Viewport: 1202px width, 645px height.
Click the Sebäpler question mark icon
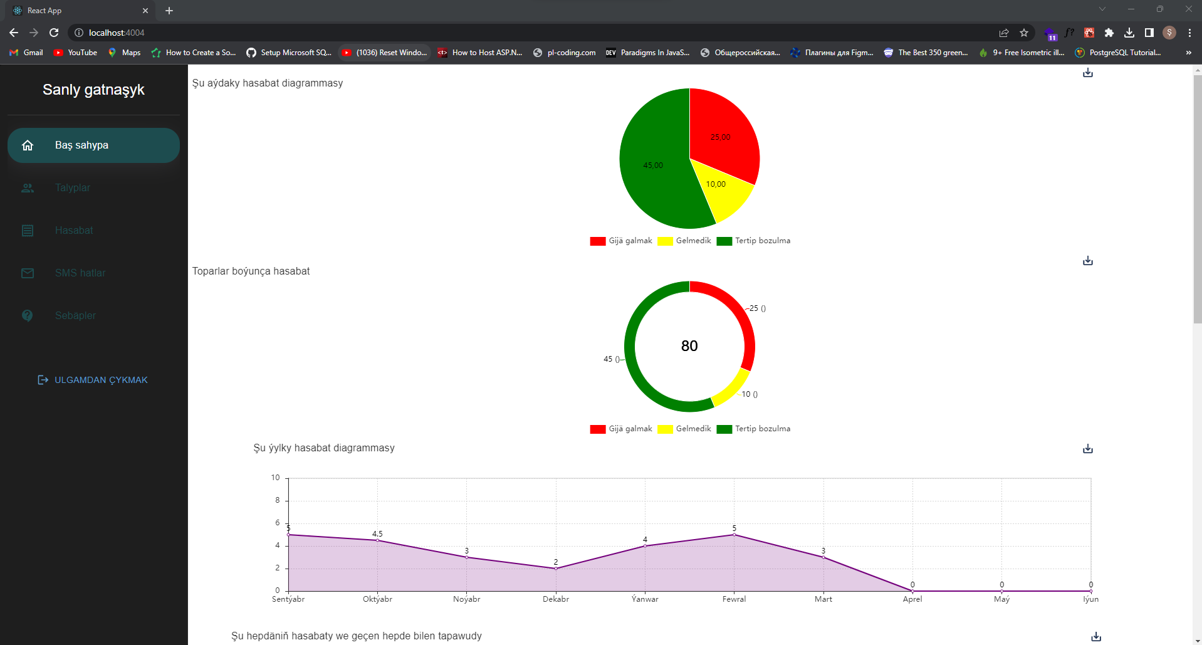(x=28, y=316)
